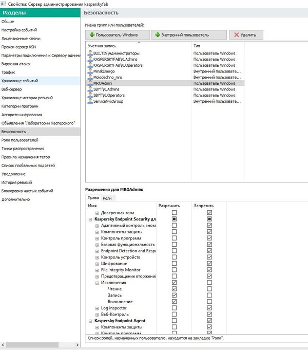The image size is (308, 350).
Task: Expand the Контроль программ node
Action: click(x=97, y=238)
